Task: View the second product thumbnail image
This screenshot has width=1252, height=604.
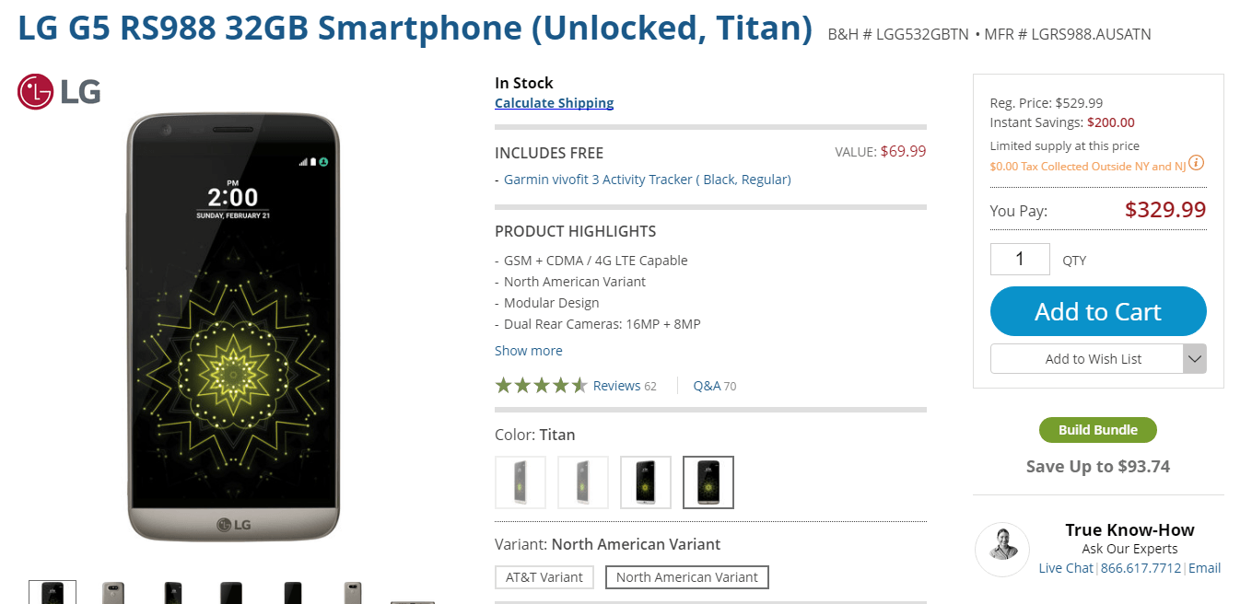Action: click(x=113, y=593)
